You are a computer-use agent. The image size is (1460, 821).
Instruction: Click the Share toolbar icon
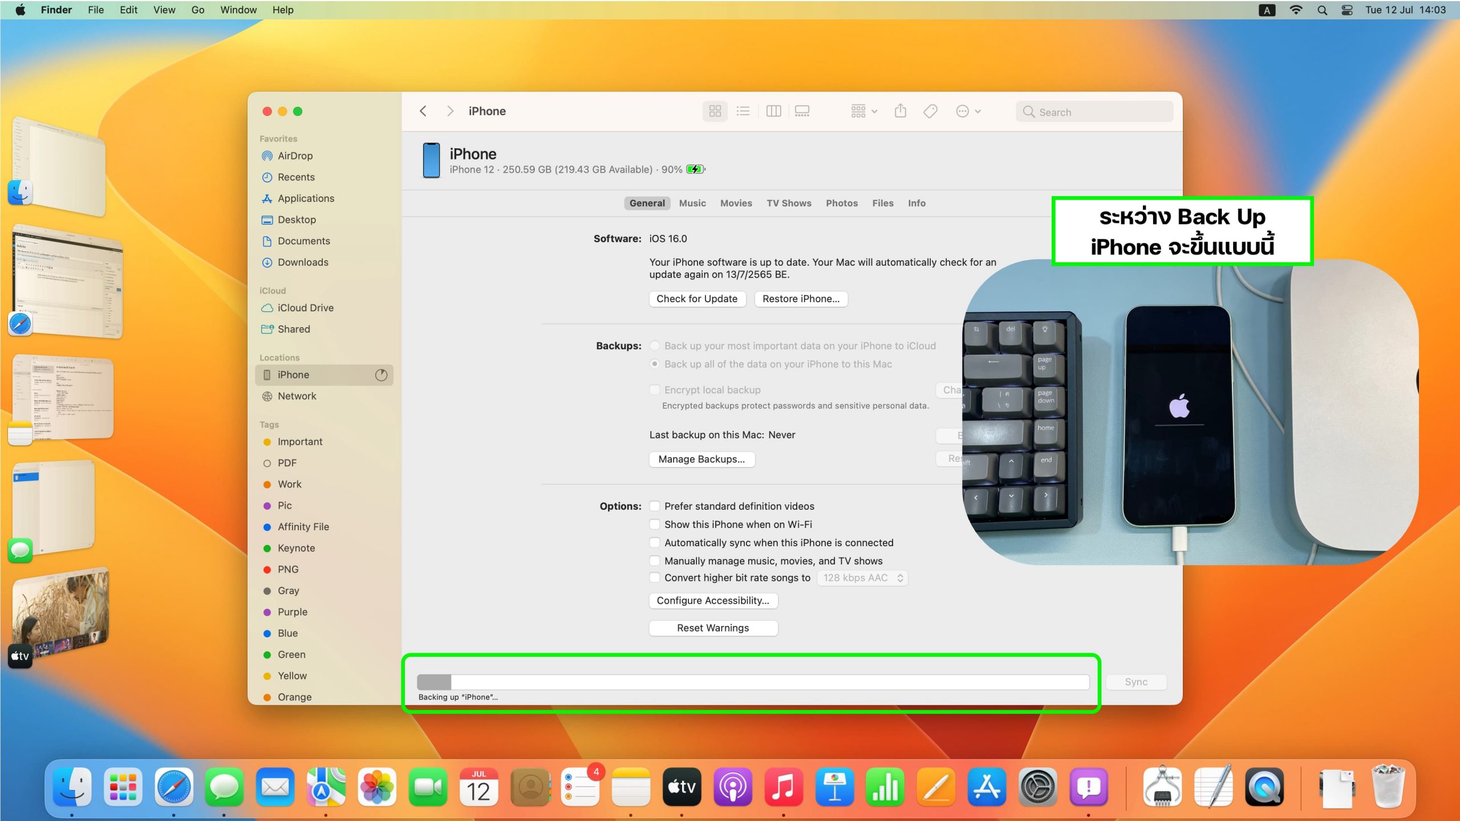[901, 111]
